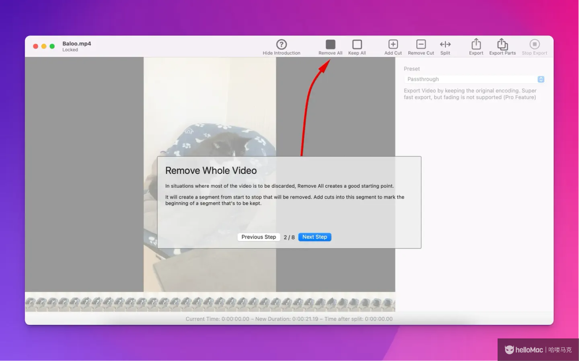Click the Export share icon

click(x=476, y=44)
